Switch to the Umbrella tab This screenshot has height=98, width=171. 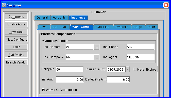(122, 27)
